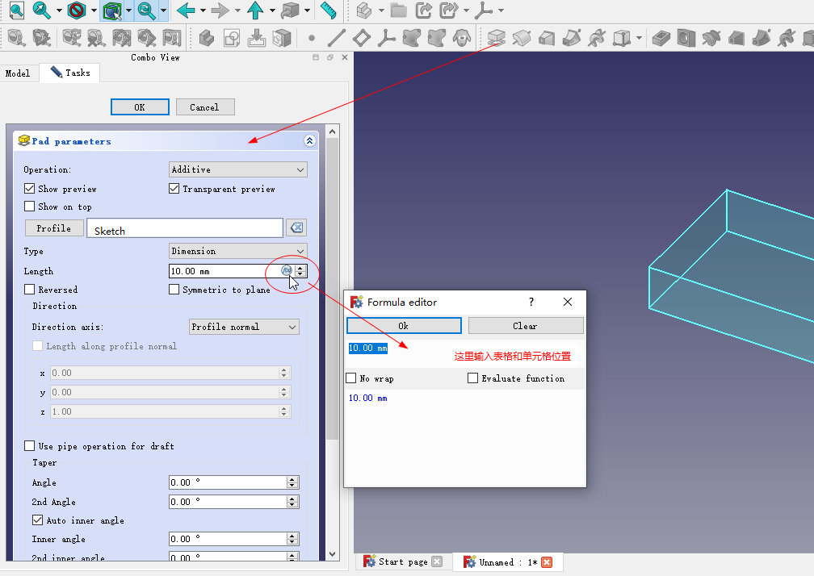Open the Type dropdown showing Dimension

pos(237,251)
